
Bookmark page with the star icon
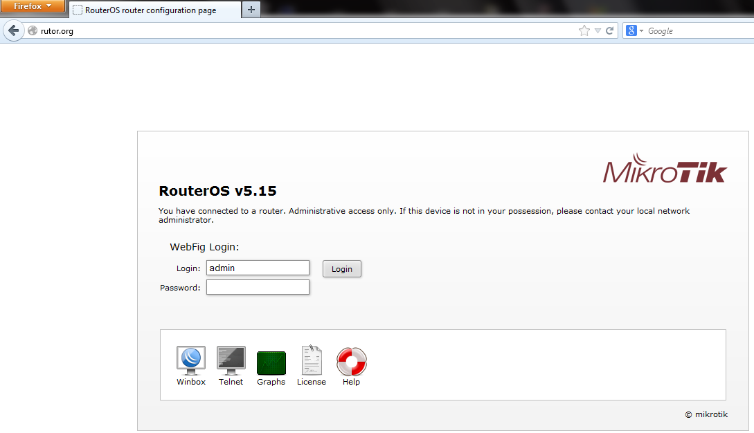[x=584, y=30]
